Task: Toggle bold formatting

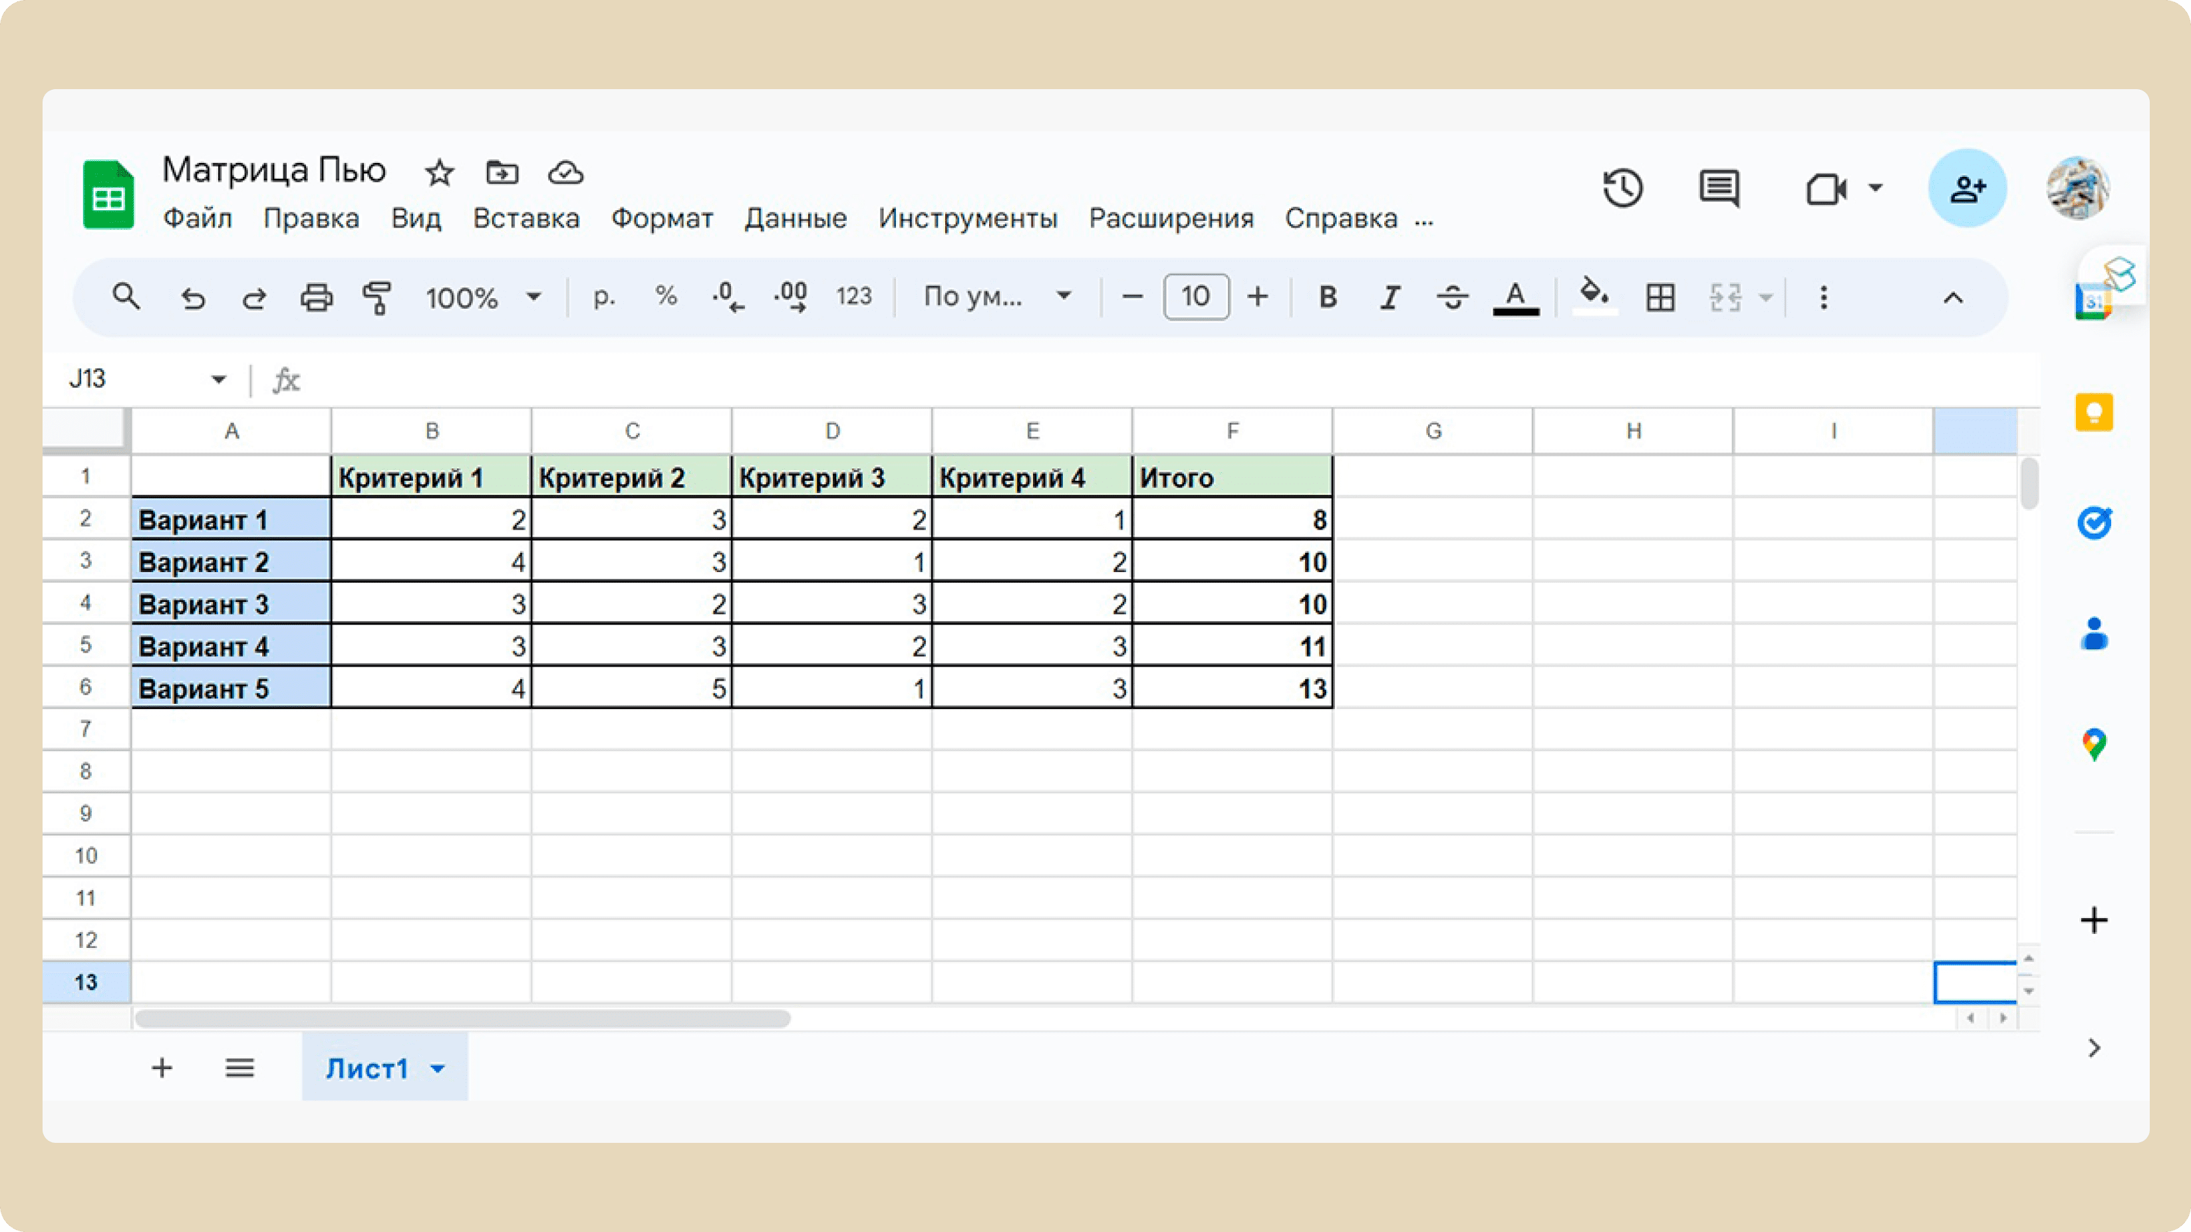Action: coord(1328,297)
